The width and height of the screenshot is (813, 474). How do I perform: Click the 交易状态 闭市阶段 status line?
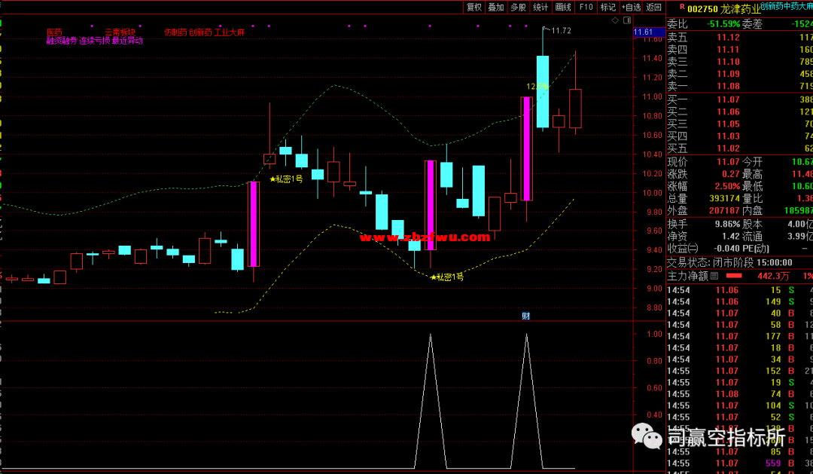point(729,263)
